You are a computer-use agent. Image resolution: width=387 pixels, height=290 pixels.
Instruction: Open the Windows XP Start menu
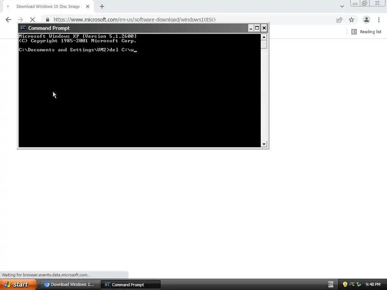pos(18,285)
